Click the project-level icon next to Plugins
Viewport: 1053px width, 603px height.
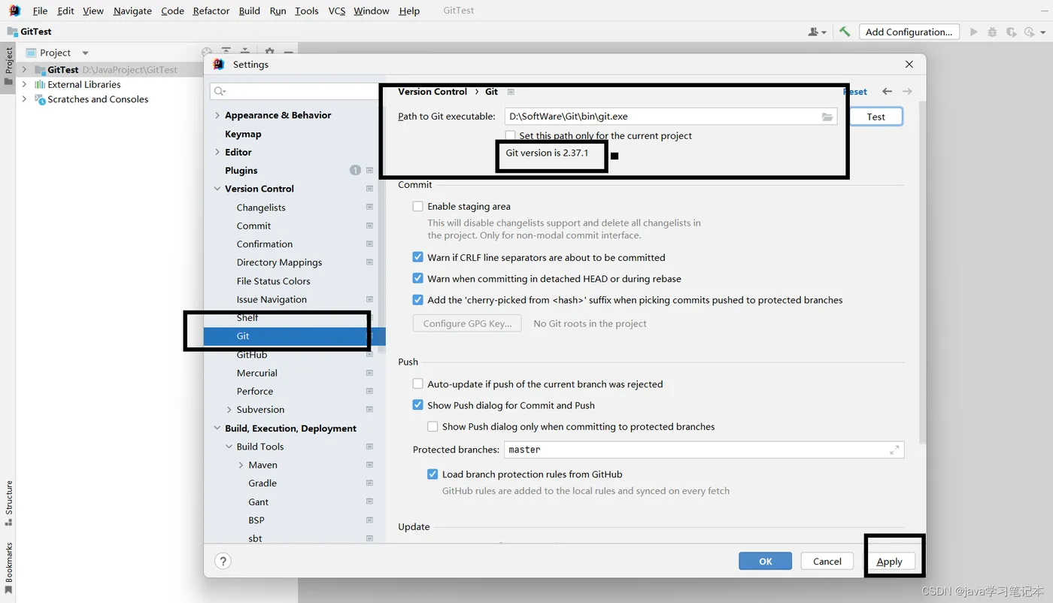pyautogui.click(x=369, y=171)
